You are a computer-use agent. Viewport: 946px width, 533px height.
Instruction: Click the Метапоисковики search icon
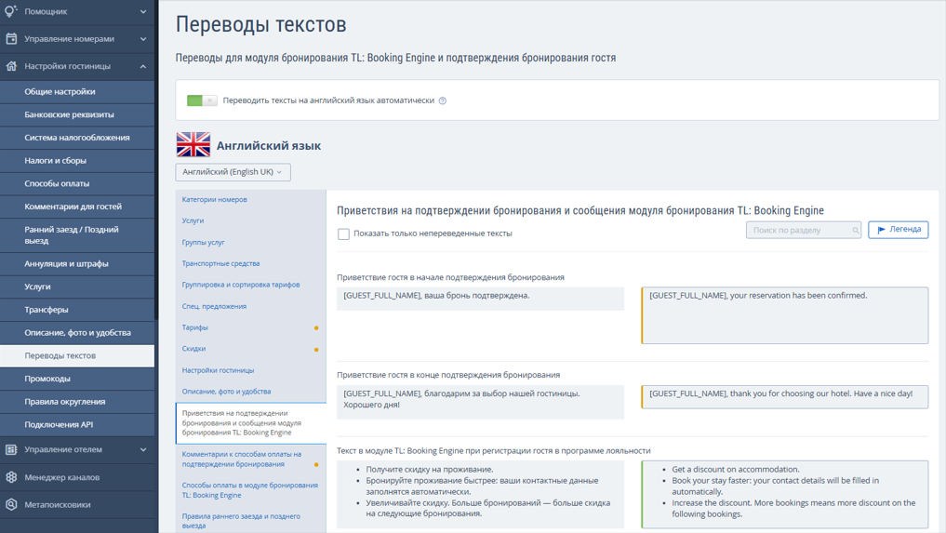(x=11, y=504)
